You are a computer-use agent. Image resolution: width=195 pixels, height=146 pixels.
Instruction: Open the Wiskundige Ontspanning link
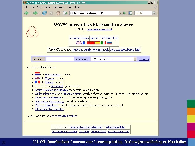(49, 101)
